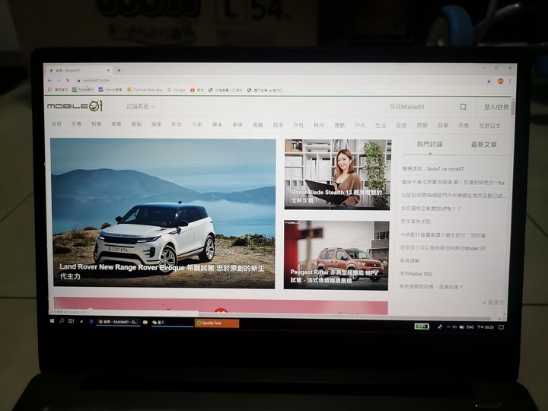This screenshot has height=411, width=548.
Task: Click the volume speaker tray icon
Action: pos(454,327)
